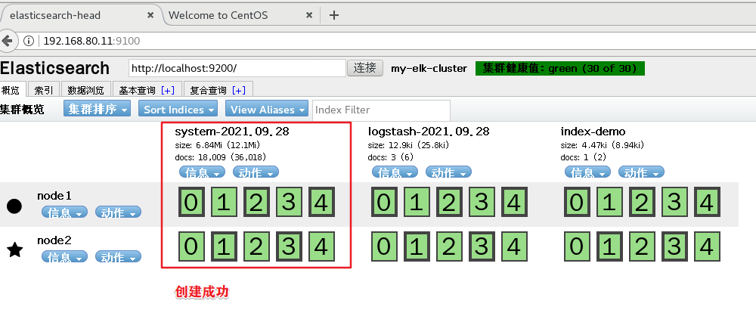The image size is (756, 313).
Task: Open 动作 dropdown for system-2021.09.28 index
Action: point(256,172)
